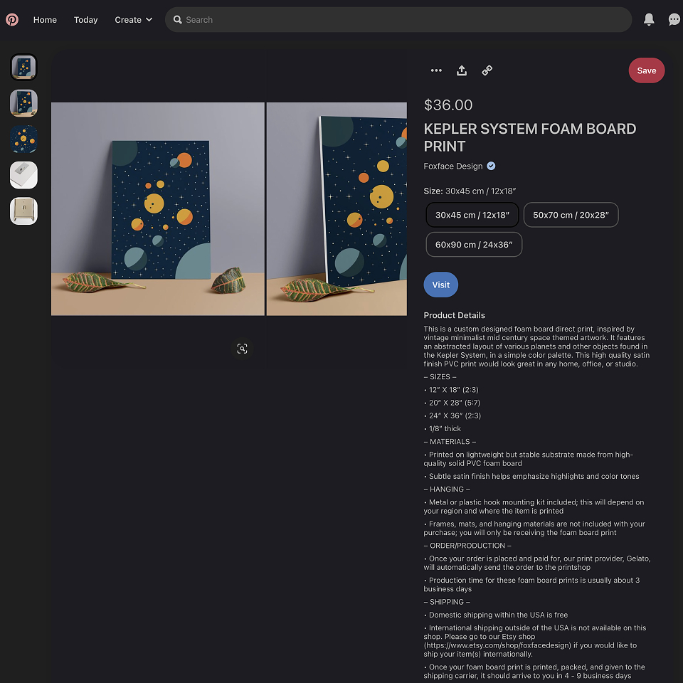Image resolution: width=683 pixels, height=683 pixels.
Task: Go to the Home tab
Action: (45, 20)
